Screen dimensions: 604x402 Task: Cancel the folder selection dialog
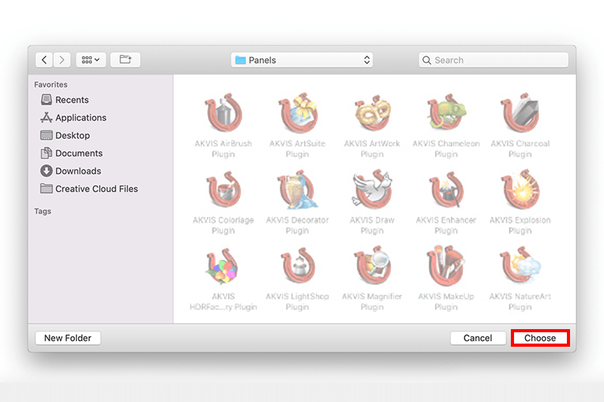[x=478, y=338]
